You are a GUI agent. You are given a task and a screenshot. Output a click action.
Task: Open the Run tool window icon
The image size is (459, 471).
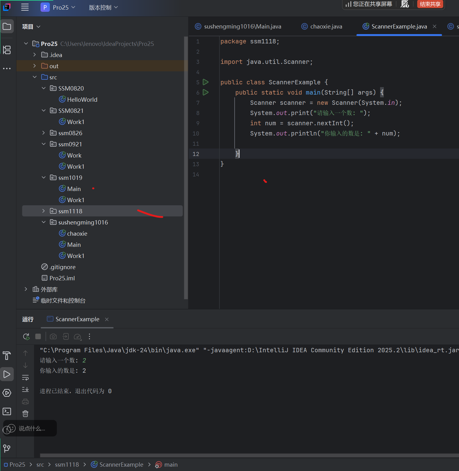coord(7,374)
